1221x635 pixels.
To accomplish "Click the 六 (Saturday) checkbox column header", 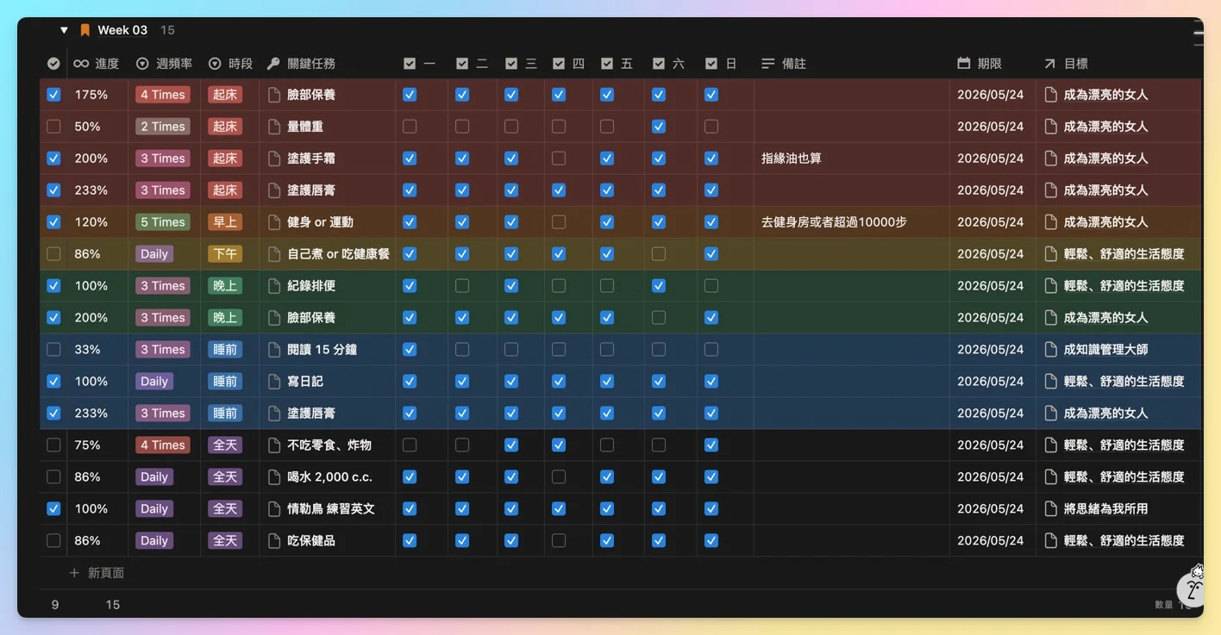I will pyautogui.click(x=668, y=64).
